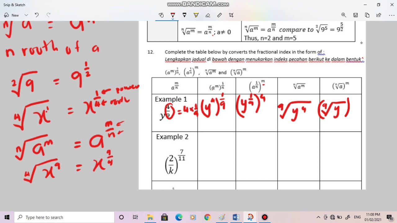The height and width of the screenshot is (223, 397).
Task: Open Task View on the taskbar
Action: point(135,217)
